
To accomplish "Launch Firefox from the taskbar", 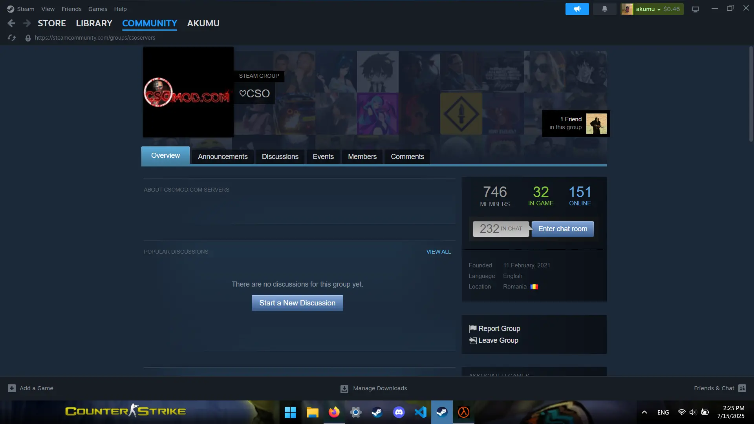I will (334, 412).
